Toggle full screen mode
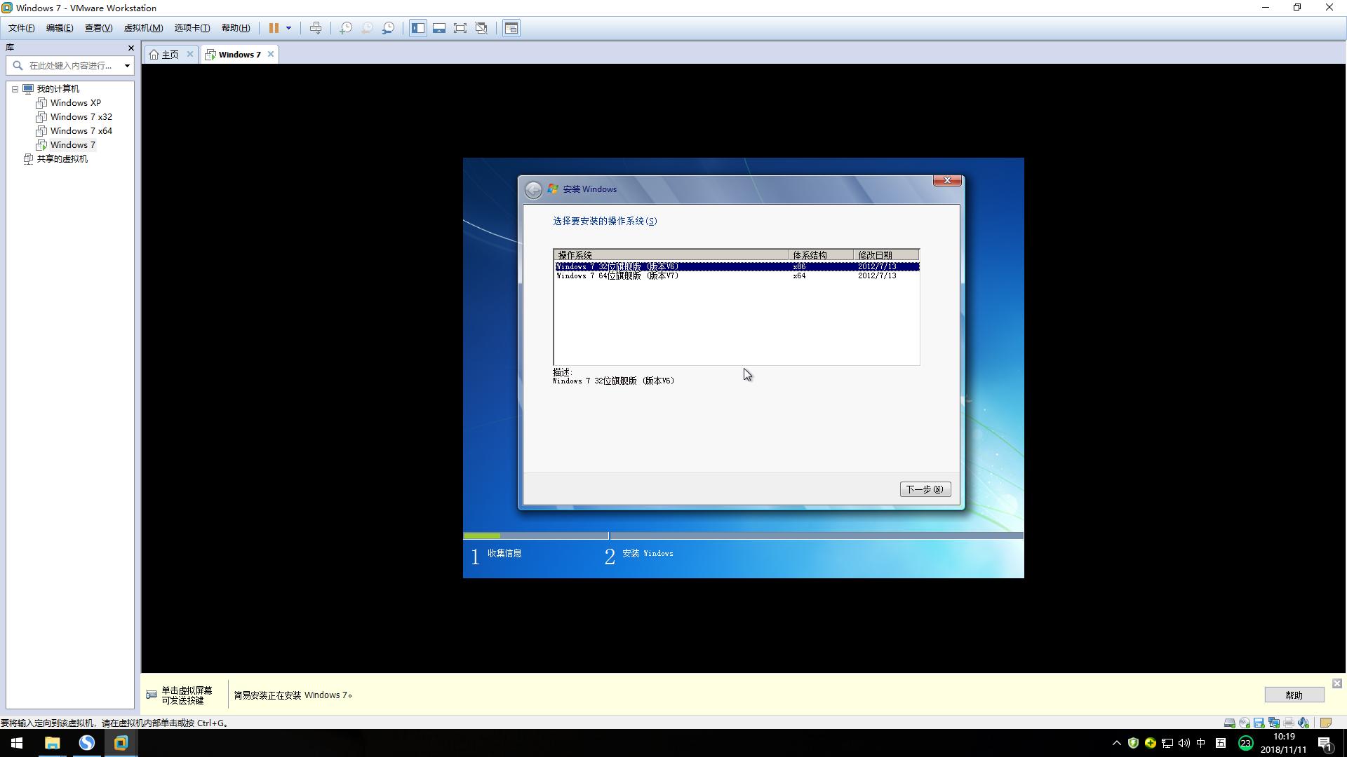 click(x=461, y=28)
